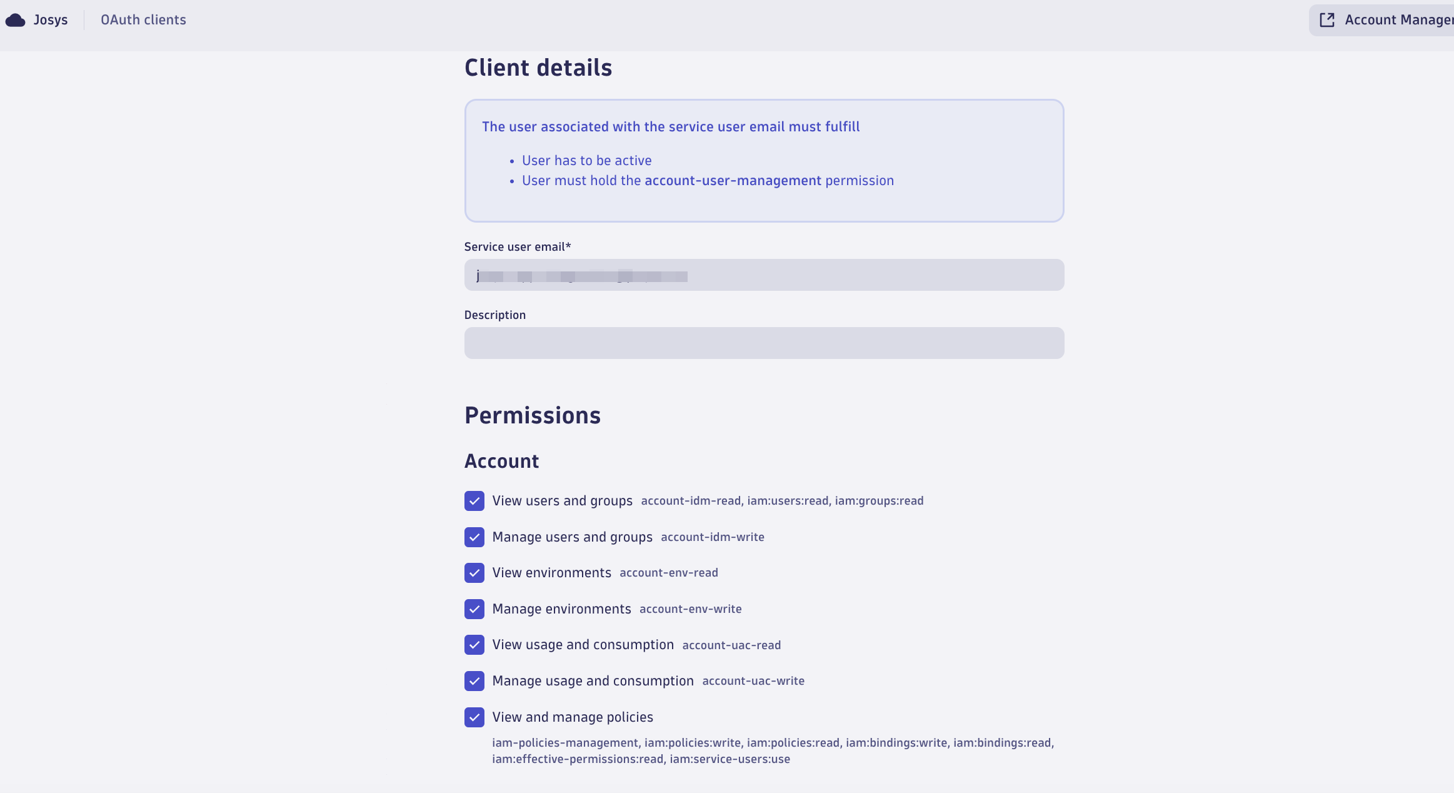Click into the Description text field
Viewport: 1454px width, 793px height.
pyautogui.click(x=764, y=343)
